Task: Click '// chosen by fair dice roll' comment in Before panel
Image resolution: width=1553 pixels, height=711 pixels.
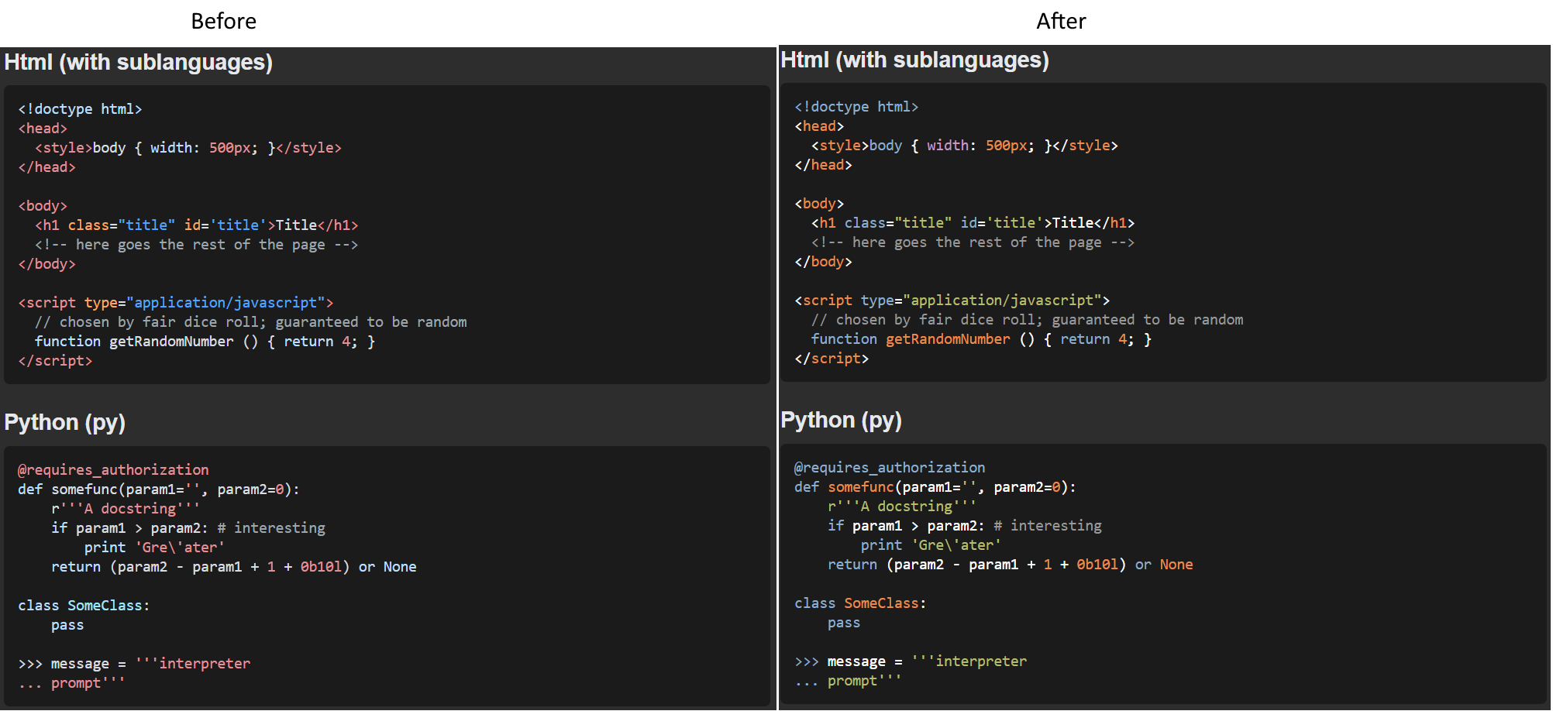Action: tap(250, 322)
